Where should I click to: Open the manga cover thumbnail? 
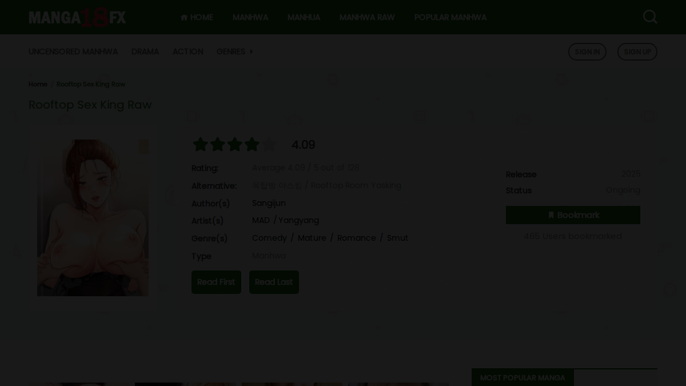[x=93, y=218]
